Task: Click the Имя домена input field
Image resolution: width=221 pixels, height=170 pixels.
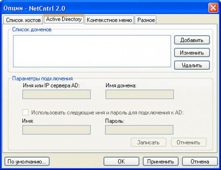Action: [139, 95]
